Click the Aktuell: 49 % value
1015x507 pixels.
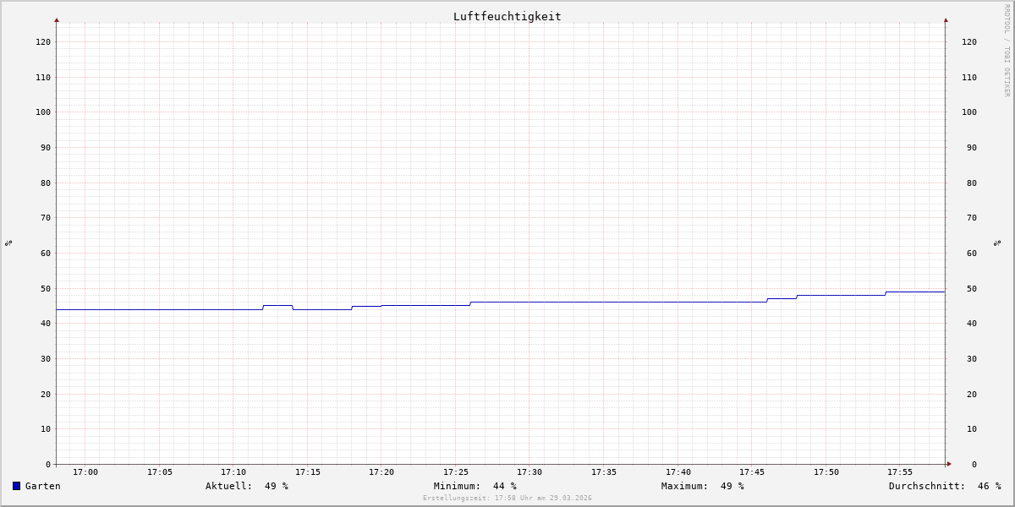click(x=246, y=486)
